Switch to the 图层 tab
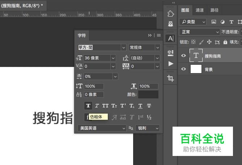 tap(185, 10)
